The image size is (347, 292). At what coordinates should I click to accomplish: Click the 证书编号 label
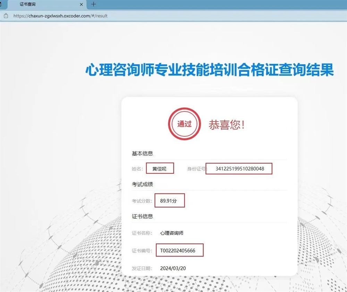(142, 251)
